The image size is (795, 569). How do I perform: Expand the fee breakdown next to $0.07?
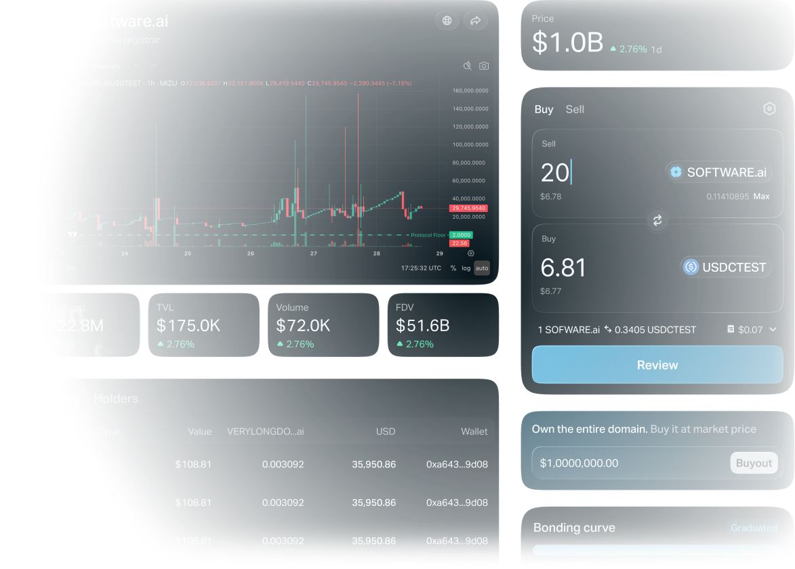tap(773, 330)
